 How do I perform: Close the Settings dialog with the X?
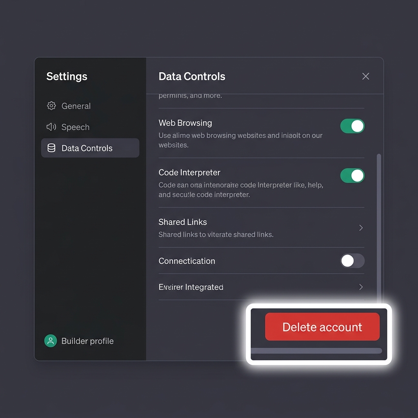[365, 76]
